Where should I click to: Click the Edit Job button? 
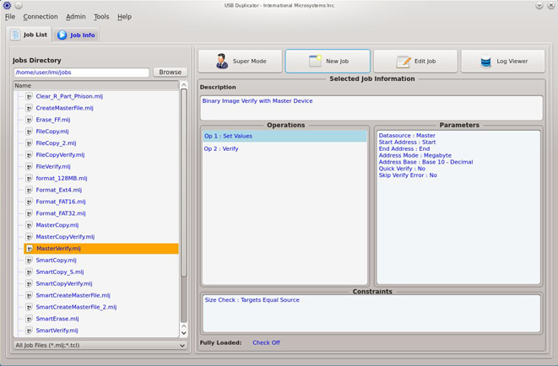point(415,61)
